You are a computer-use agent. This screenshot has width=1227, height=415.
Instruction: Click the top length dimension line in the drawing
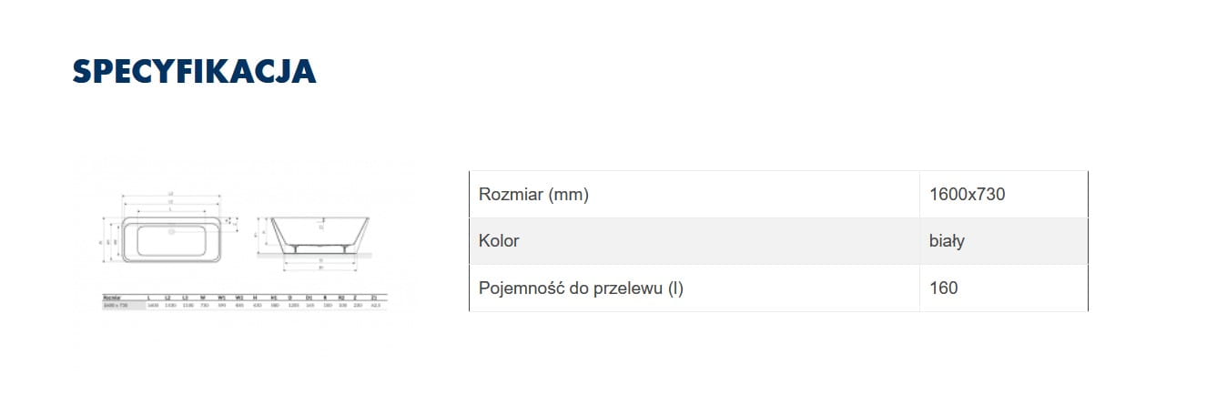click(171, 195)
